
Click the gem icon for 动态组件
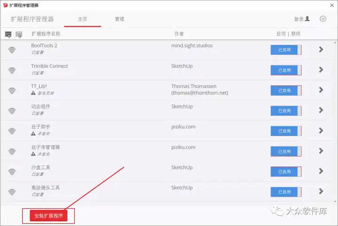[12, 111]
